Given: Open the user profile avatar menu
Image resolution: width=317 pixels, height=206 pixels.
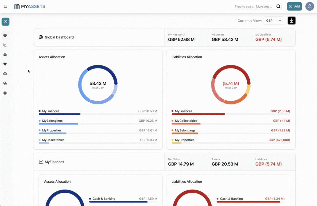Looking at the screenshot, I should tap(310, 6).
